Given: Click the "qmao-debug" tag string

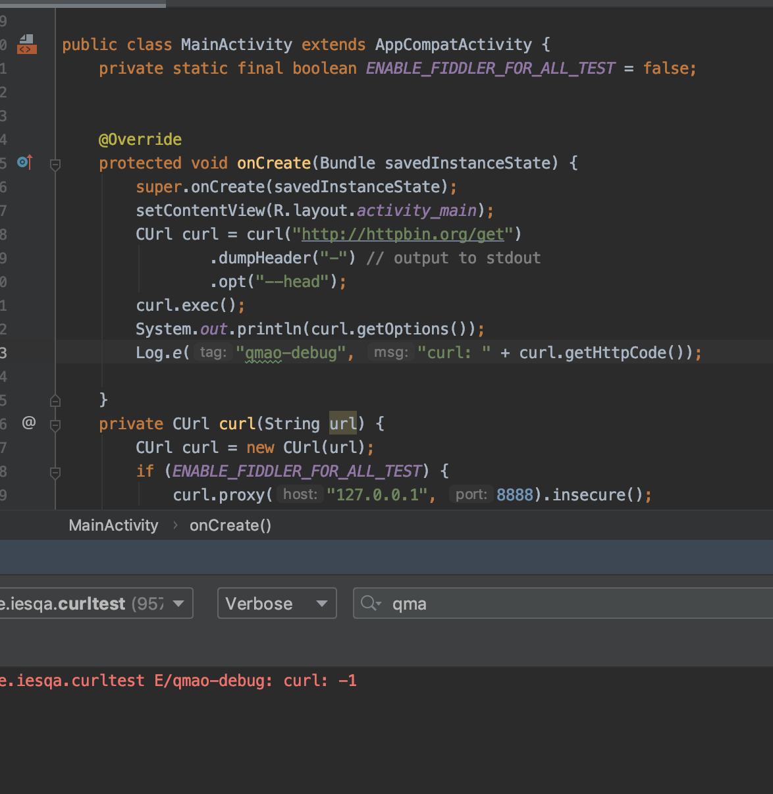Looking at the screenshot, I should (290, 353).
